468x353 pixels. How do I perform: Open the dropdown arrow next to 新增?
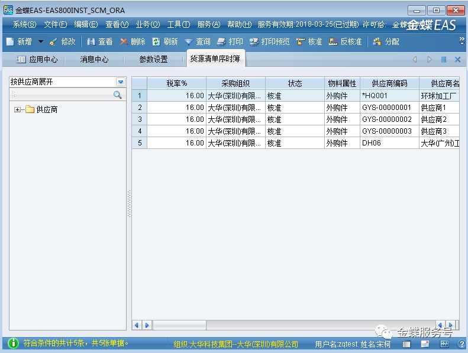(x=41, y=42)
